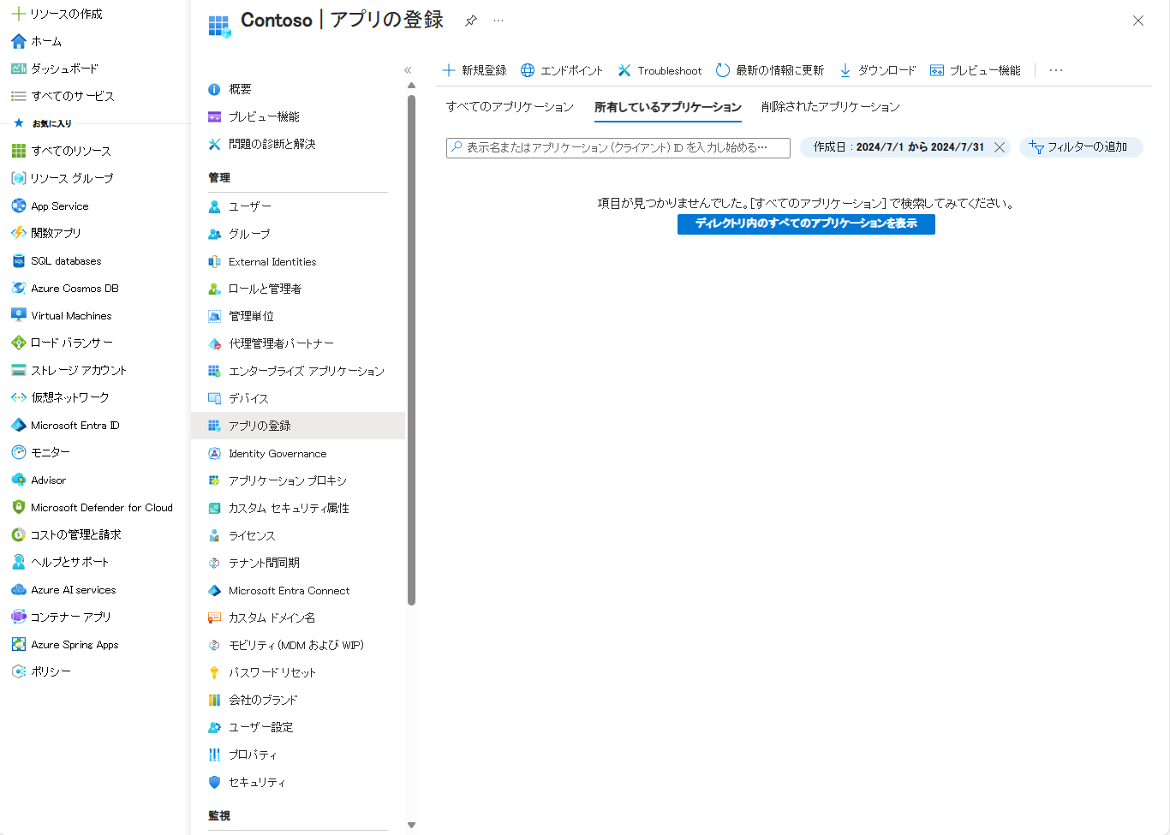Open the 概要 info icon
Viewport: 1170px width, 835px height.
pos(214,89)
